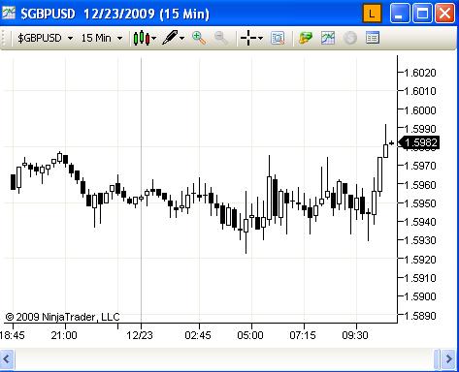Open the chart style dropdown arrow
Image resolution: width=459 pixels, height=372 pixels.
pos(153,39)
